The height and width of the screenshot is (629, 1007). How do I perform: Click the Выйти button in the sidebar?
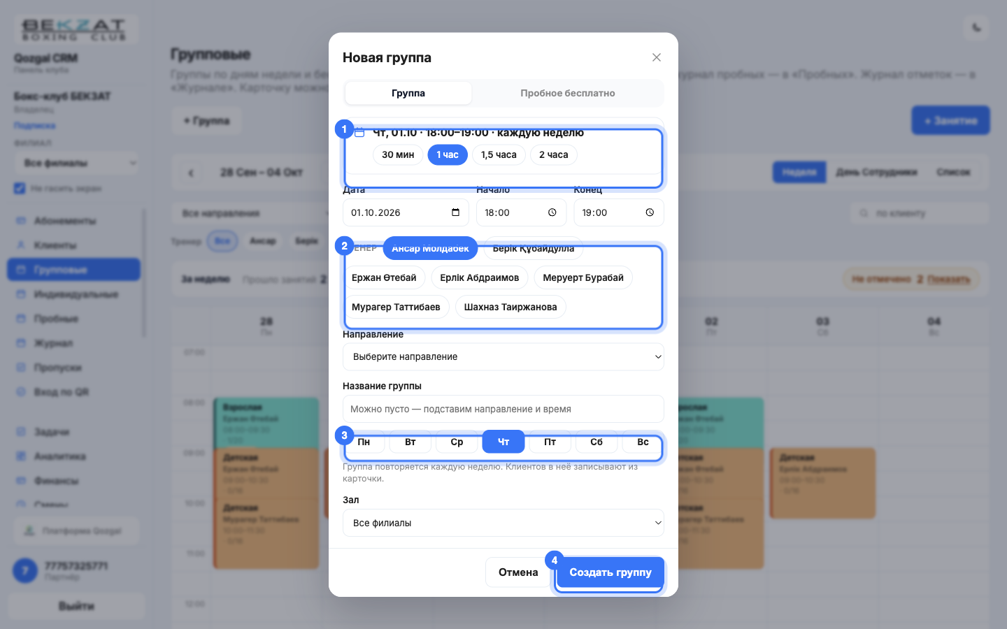point(76,606)
